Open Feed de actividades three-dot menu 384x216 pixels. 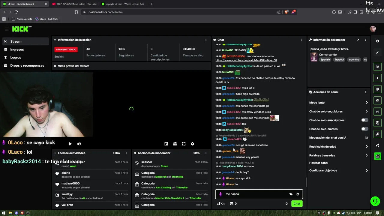(x=126, y=153)
